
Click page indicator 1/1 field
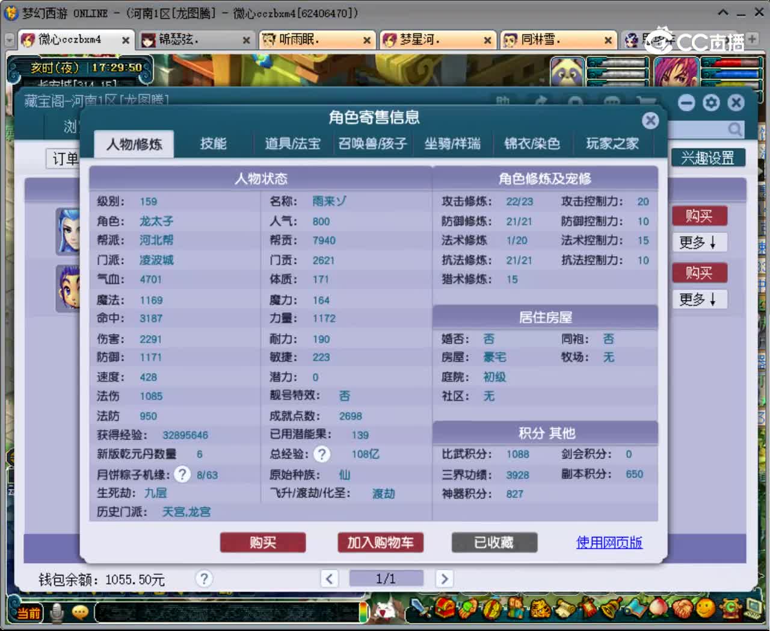pyautogui.click(x=386, y=579)
